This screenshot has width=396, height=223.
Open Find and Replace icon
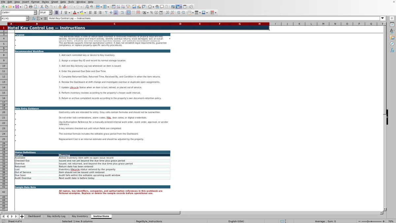87,7
